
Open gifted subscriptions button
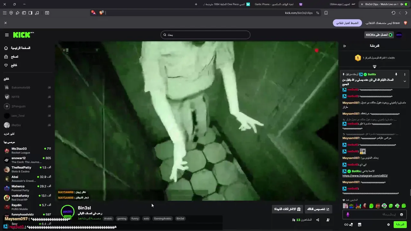point(287,209)
